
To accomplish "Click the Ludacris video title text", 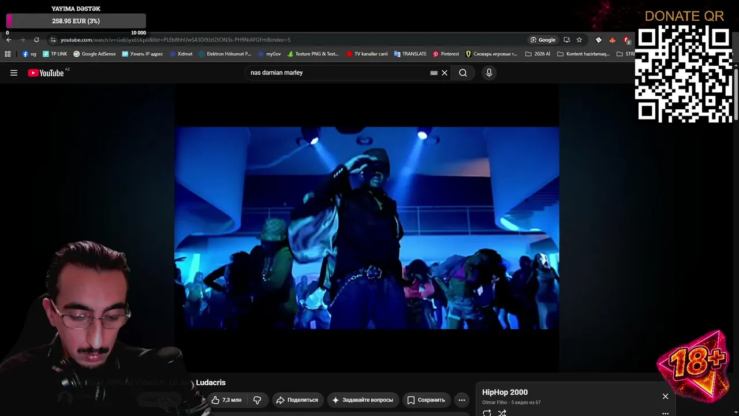I will click(x=211, y=382).
